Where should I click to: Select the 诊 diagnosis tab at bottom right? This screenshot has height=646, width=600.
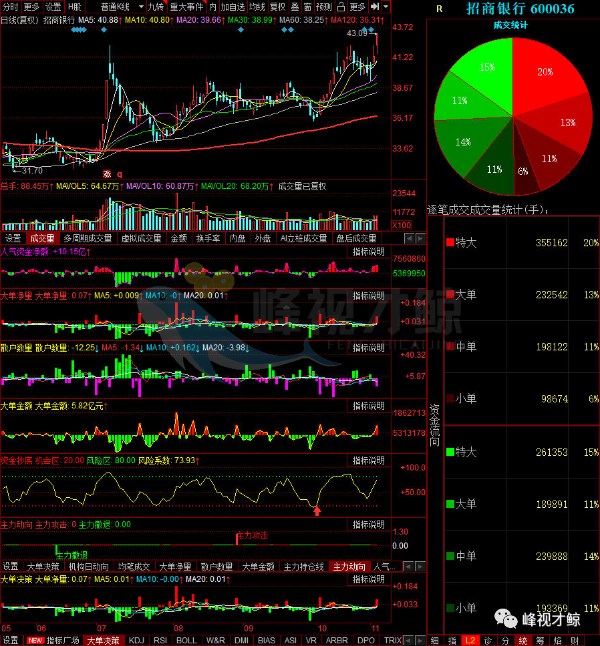pos(488,641)
